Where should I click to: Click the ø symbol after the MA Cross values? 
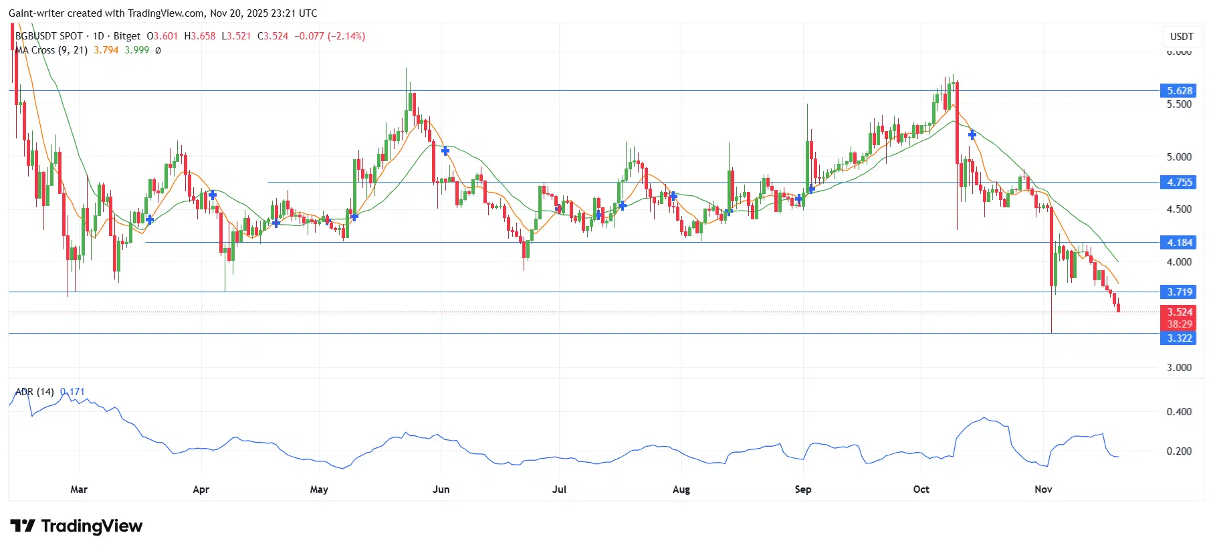[x=158, y=50]
